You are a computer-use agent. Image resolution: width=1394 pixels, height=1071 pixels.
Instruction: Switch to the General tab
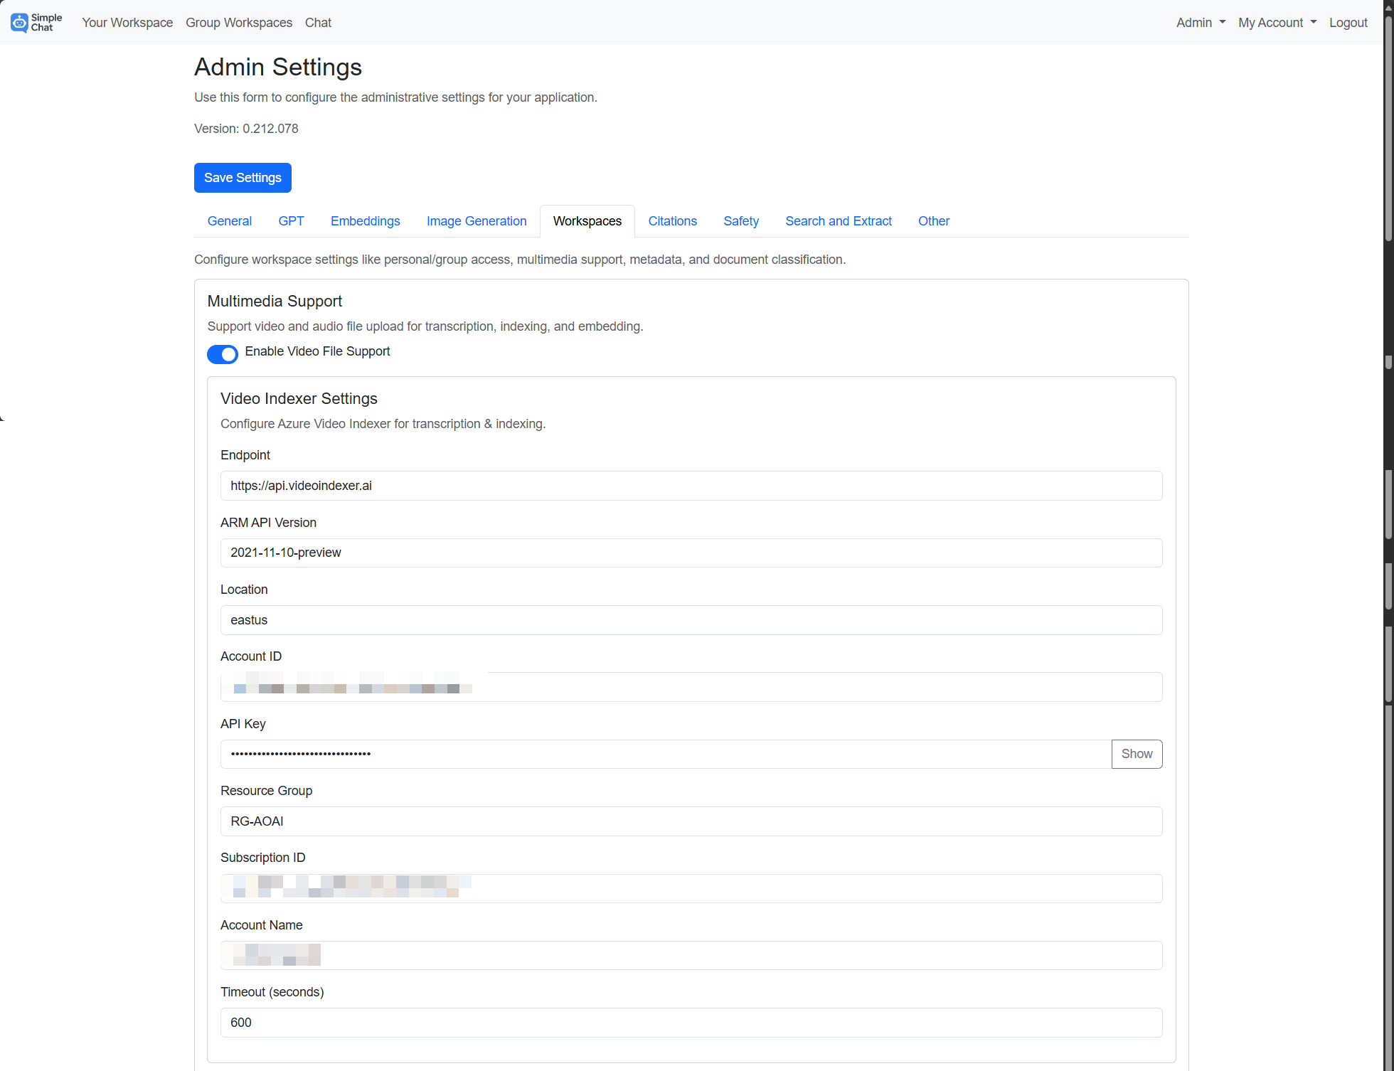pyautogui.click(x=229, y=221)
